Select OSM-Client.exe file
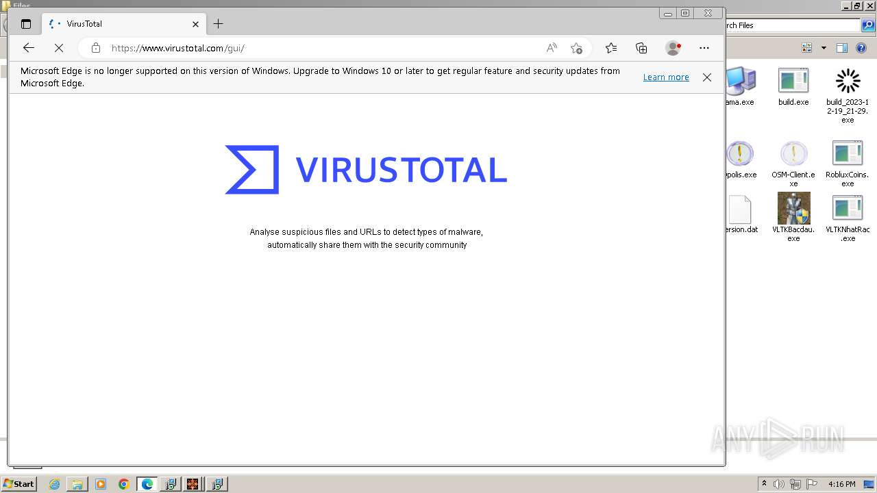This screenshot has height=493, width=877. tap(793, 164)
